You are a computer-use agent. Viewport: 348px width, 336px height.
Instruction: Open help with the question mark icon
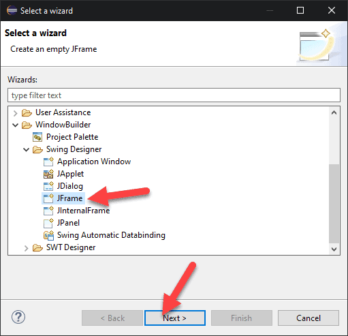point(18,318)
